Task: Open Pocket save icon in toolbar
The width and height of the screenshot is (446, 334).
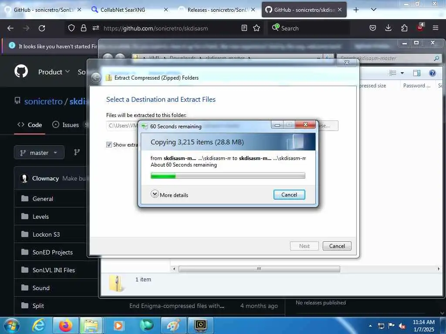Action: point(373,28)
